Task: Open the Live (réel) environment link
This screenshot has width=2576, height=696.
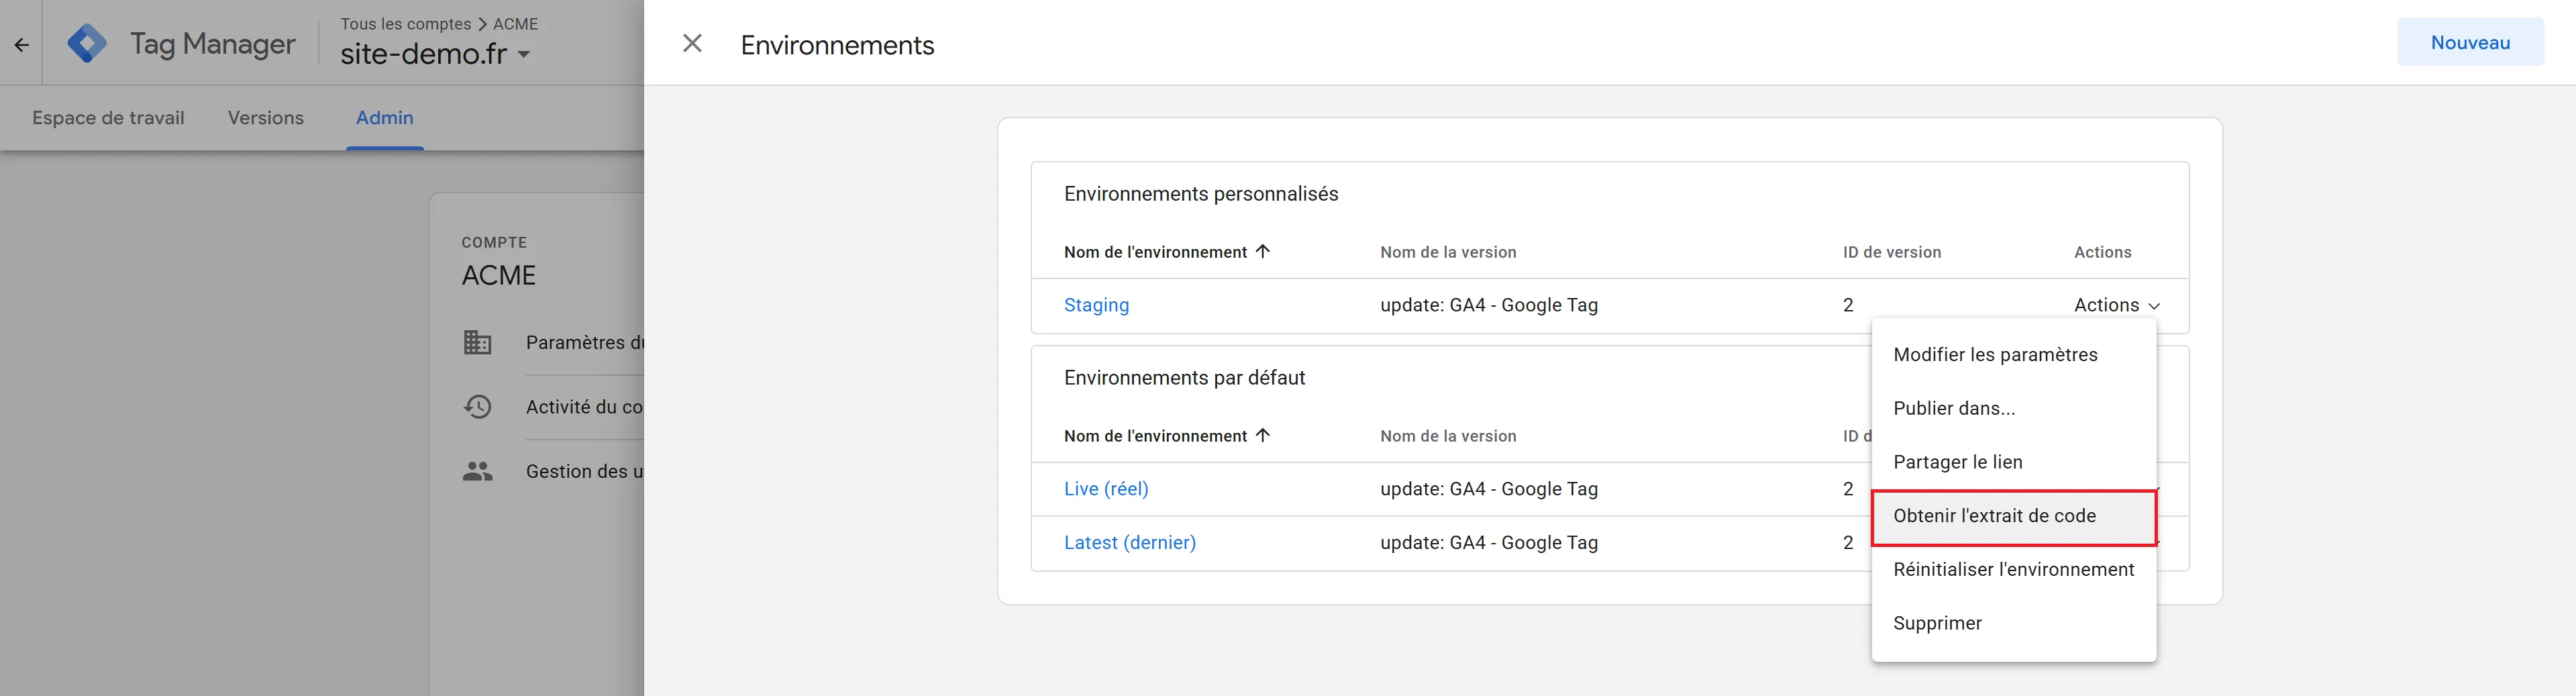Action: [1106, 489]
